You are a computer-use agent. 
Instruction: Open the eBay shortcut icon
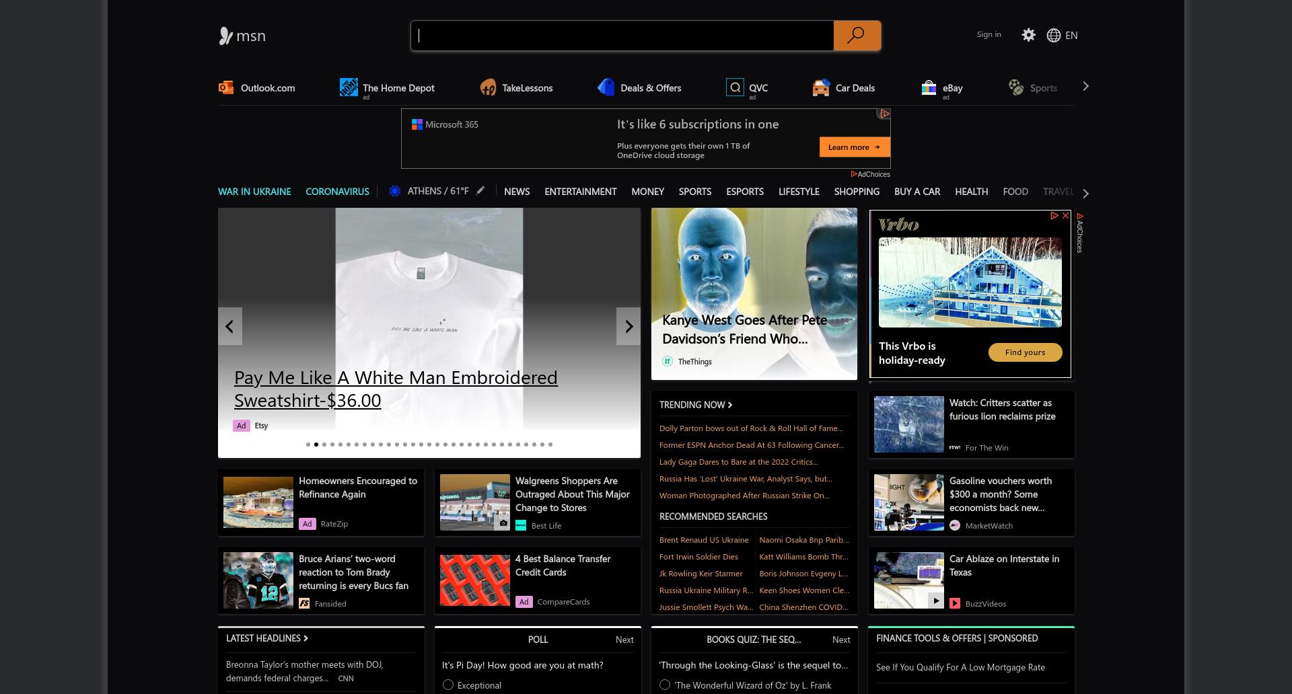(929, 87)
